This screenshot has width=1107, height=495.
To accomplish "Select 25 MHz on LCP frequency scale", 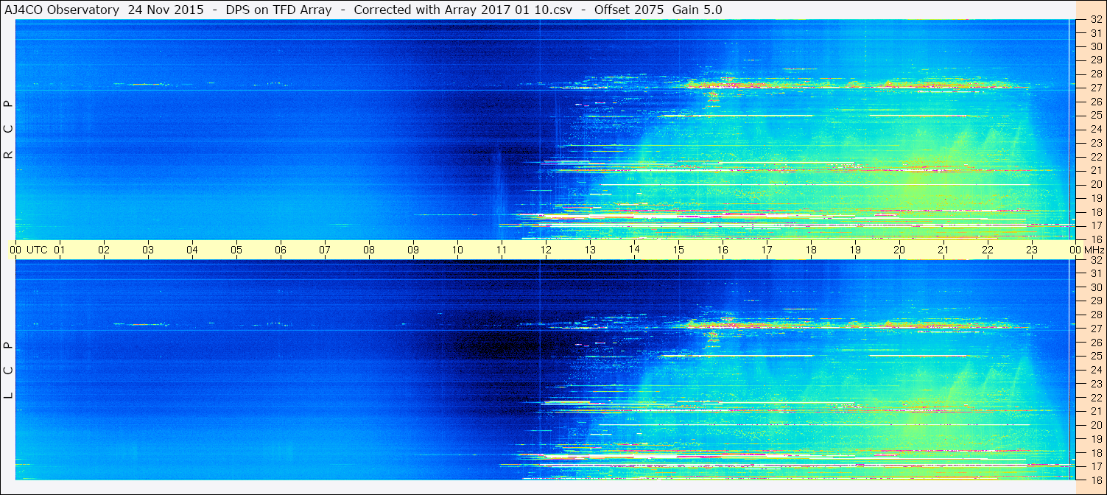I will pos(1095,356).
